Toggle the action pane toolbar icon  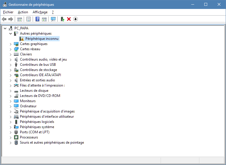pos(44,19)
